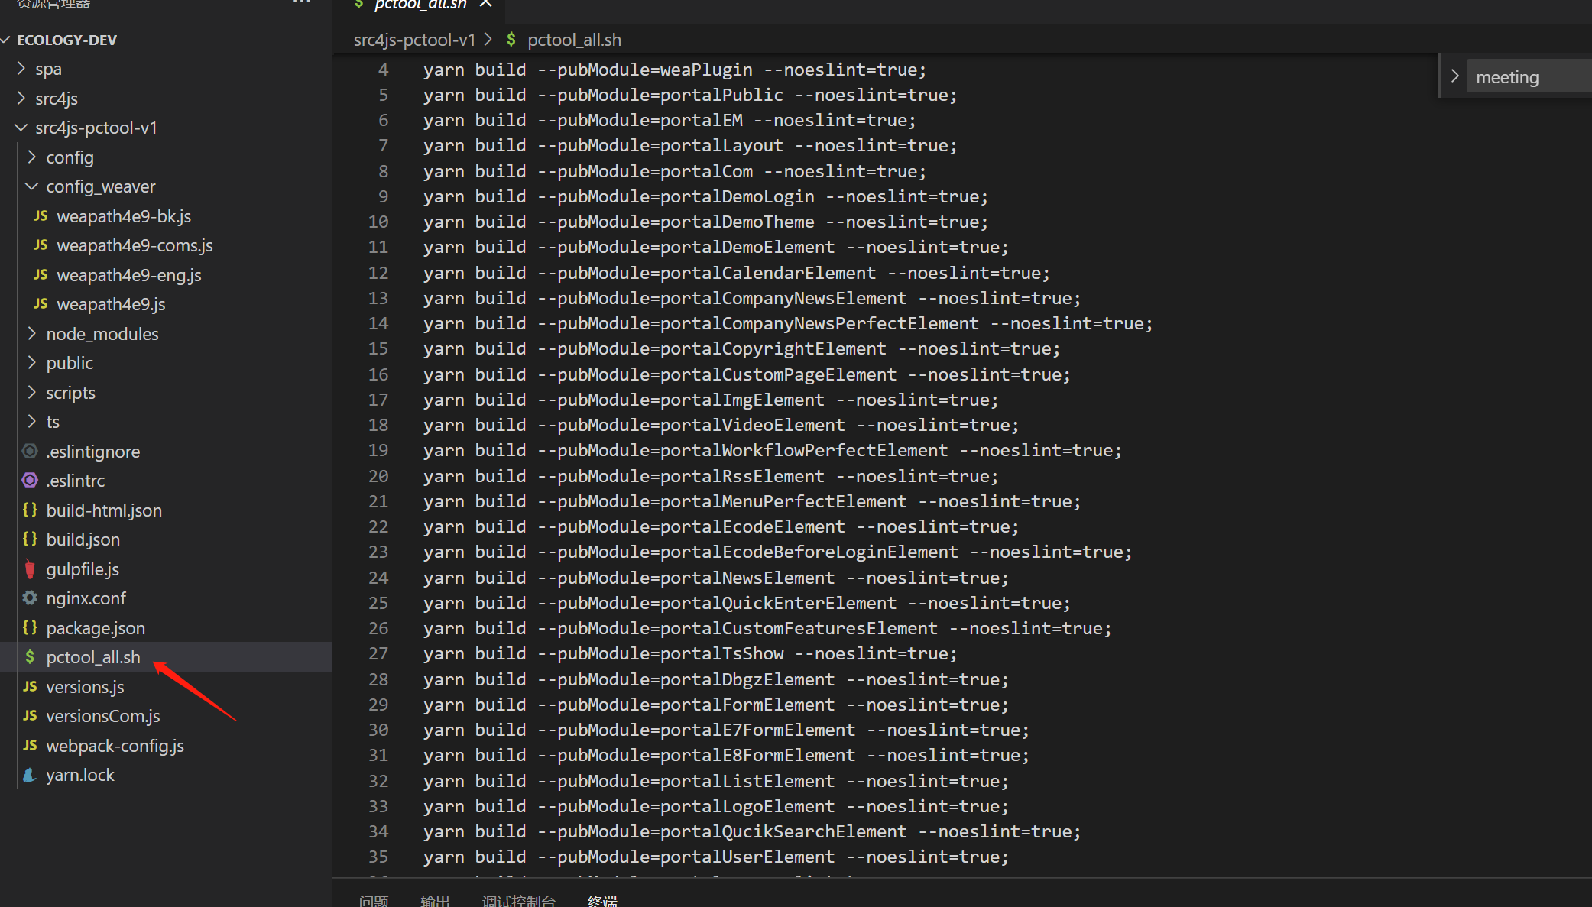This screenshot has height=907, width=1592.
Task: Open the versionsCom.js file
Action: pyautogui.click(x=103, y=716)
